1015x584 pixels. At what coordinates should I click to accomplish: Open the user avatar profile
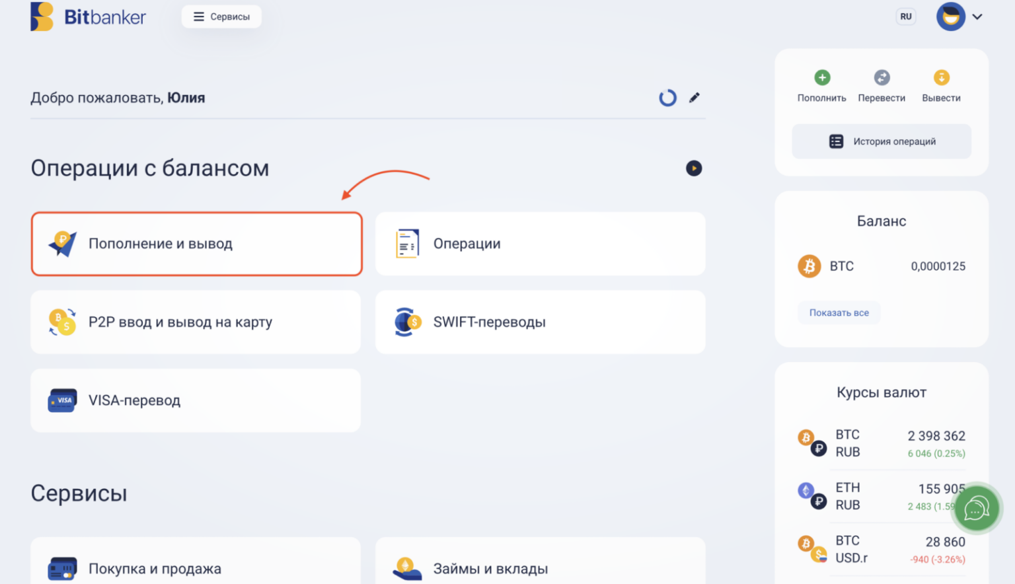pos(951,17)
